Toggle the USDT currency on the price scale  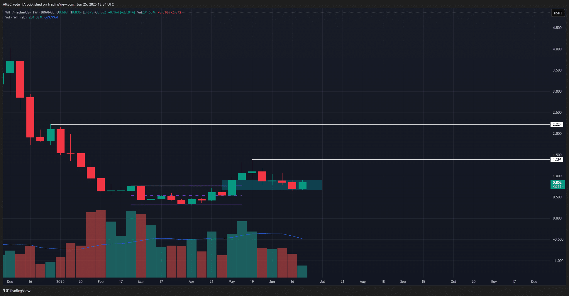(558, 13)
